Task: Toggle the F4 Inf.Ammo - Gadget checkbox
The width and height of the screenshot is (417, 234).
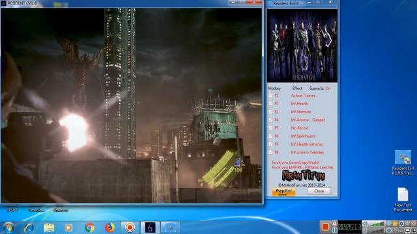Action: [270, 120]
